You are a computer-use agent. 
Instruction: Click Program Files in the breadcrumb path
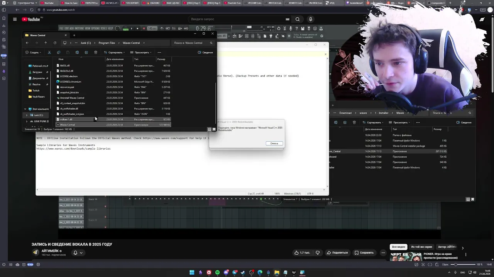[107, 43]
